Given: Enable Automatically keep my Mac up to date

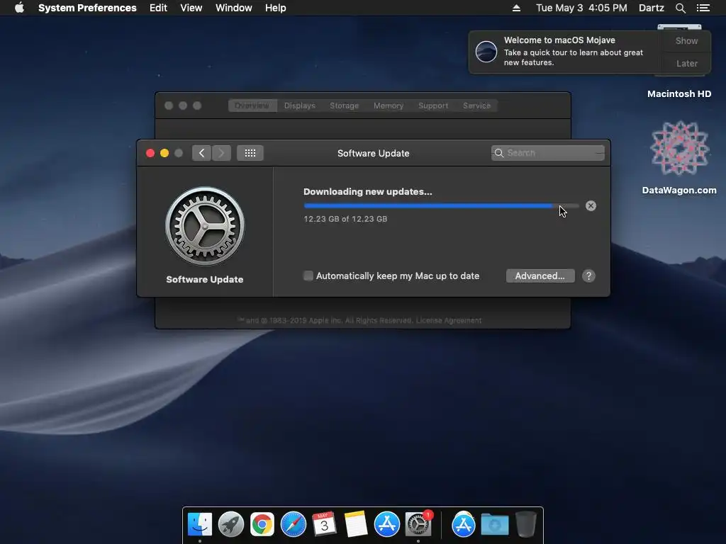Looking at the screenshot, I should [308, 276].
